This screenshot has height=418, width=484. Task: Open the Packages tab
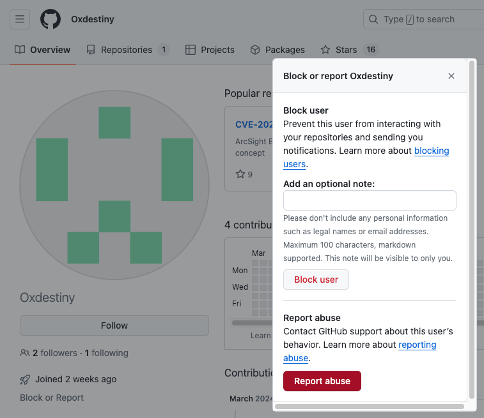pos(277,50)
